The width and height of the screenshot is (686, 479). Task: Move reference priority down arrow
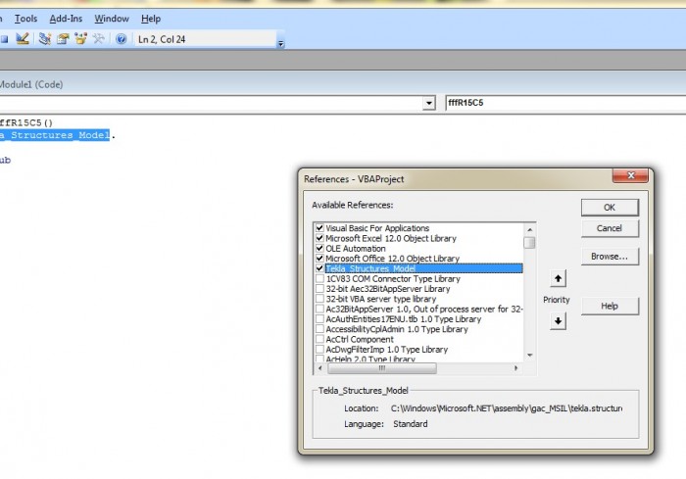coord(558,320)
